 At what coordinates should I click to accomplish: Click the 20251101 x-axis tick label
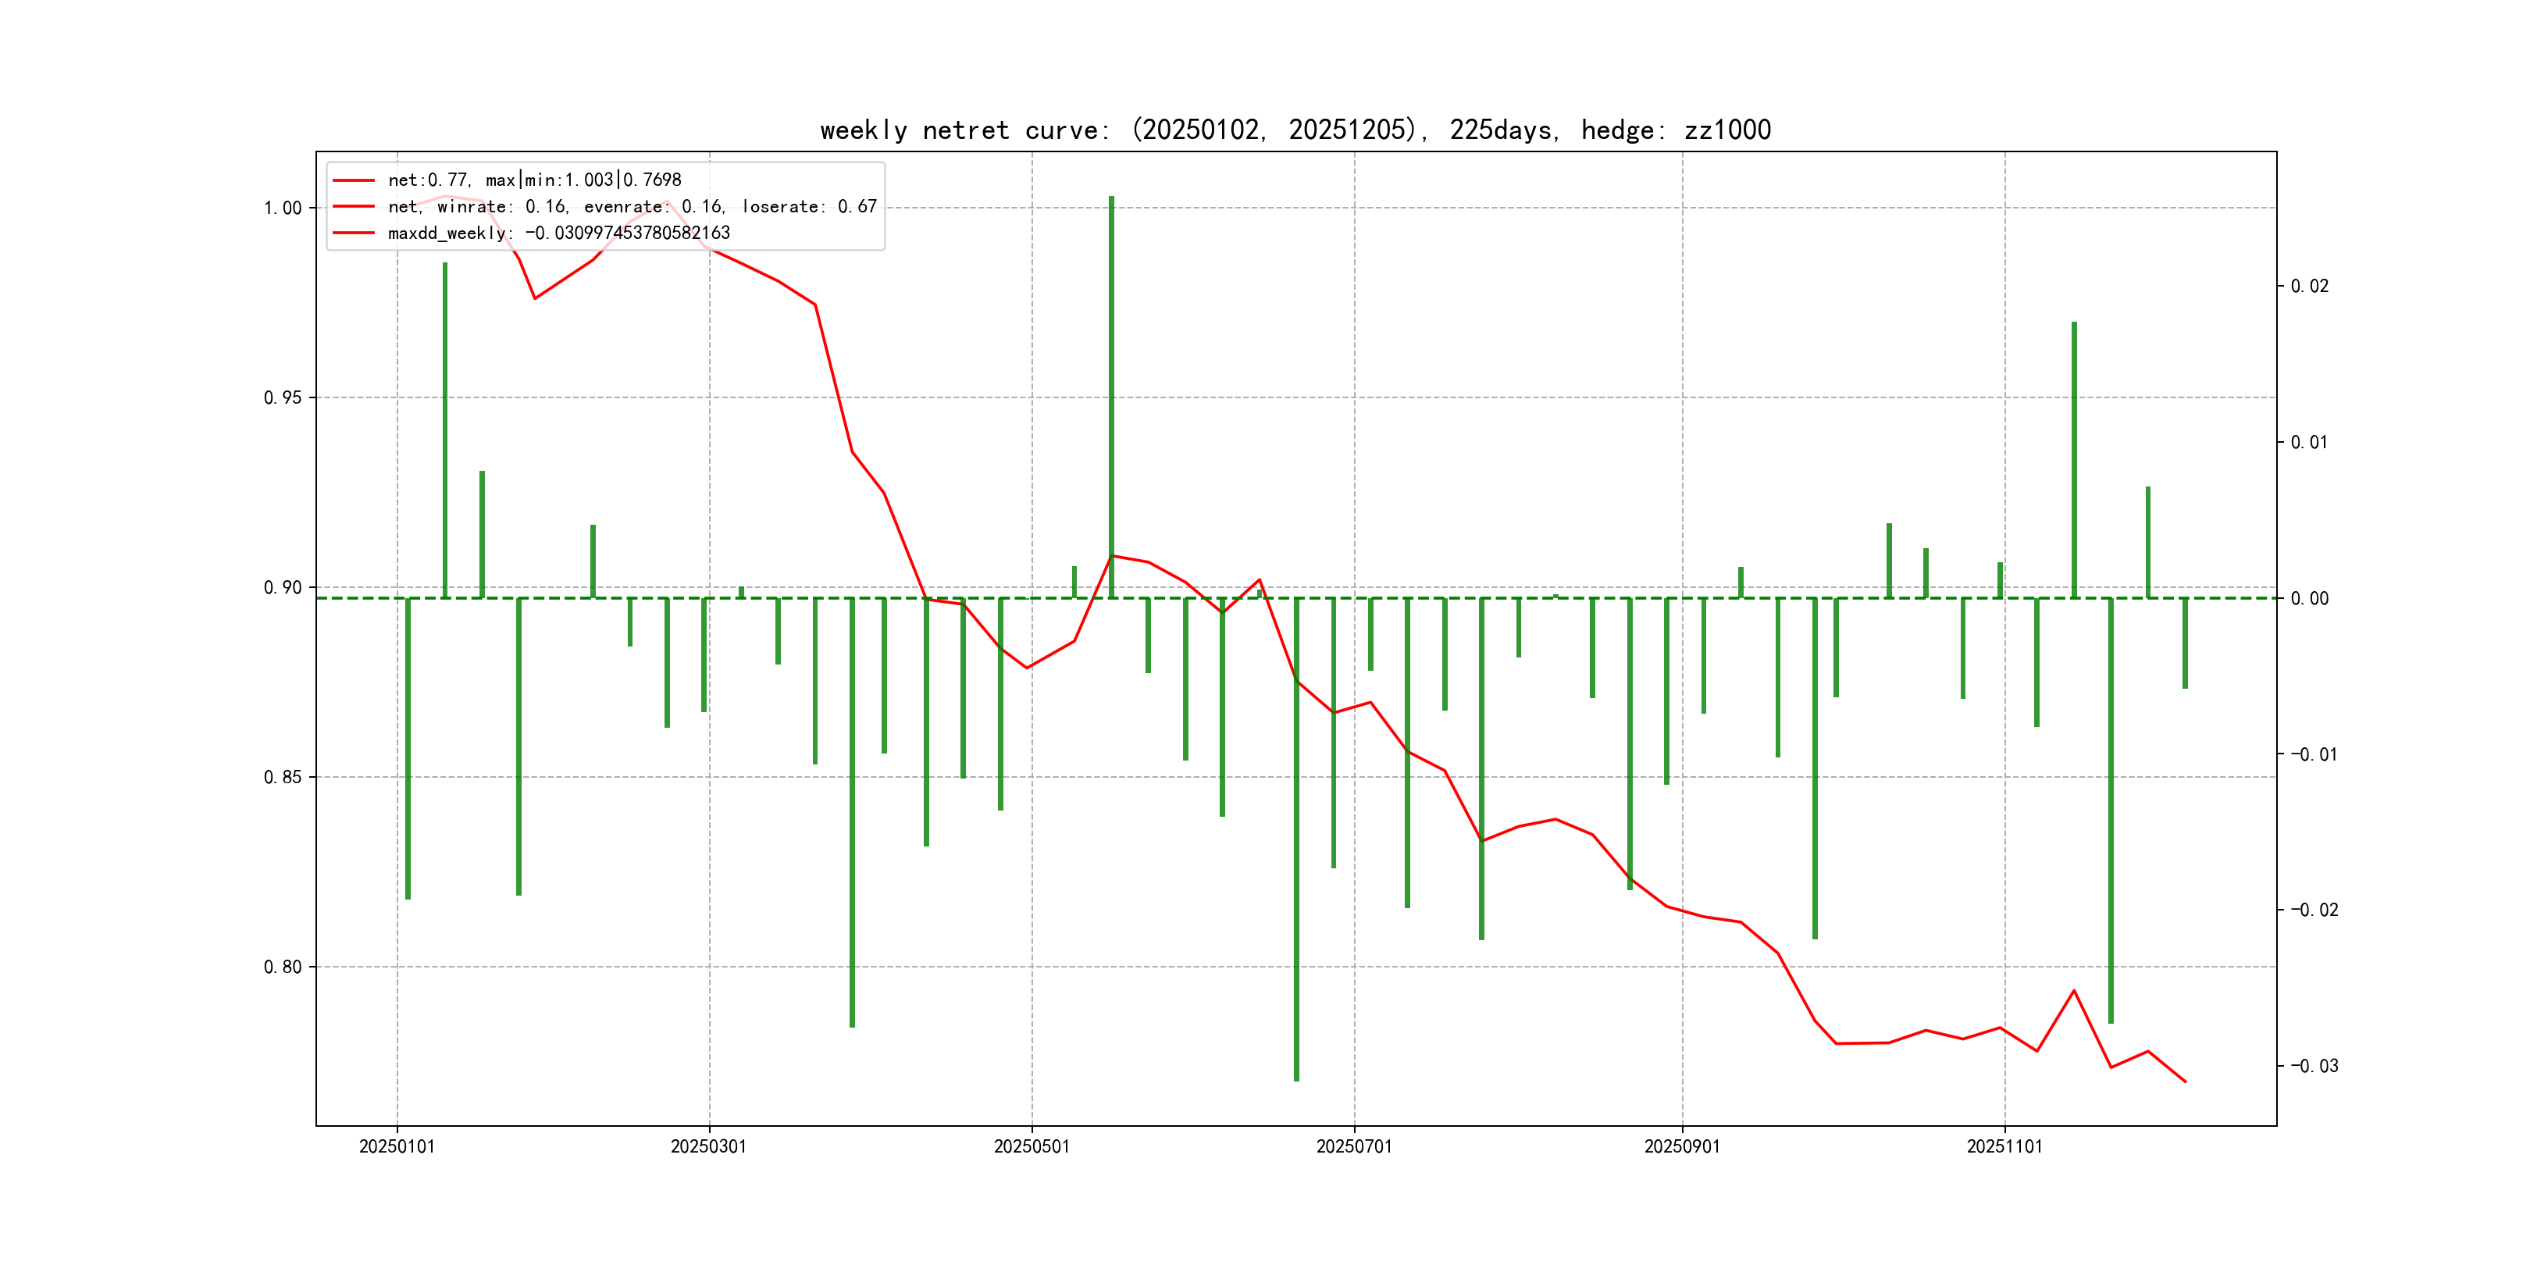click(x=2004, y=1146)
